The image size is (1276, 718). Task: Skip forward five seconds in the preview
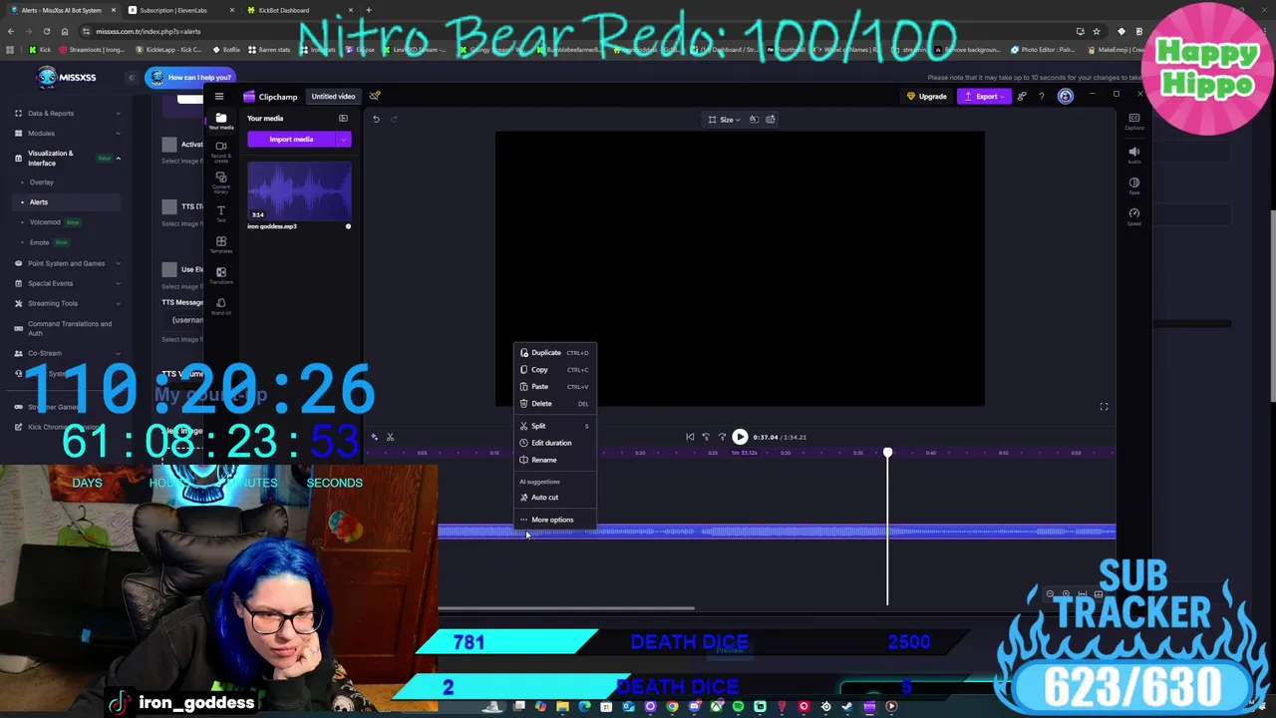pyautogui.click(x=723, y=437)
